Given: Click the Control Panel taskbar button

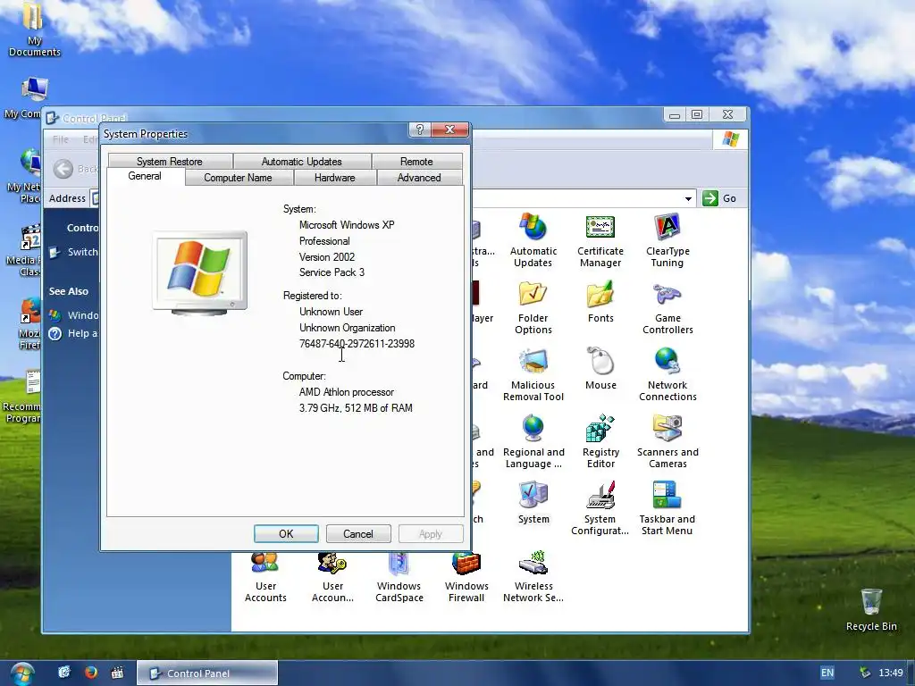Looking at the screenshot, I should coord(207,673).
